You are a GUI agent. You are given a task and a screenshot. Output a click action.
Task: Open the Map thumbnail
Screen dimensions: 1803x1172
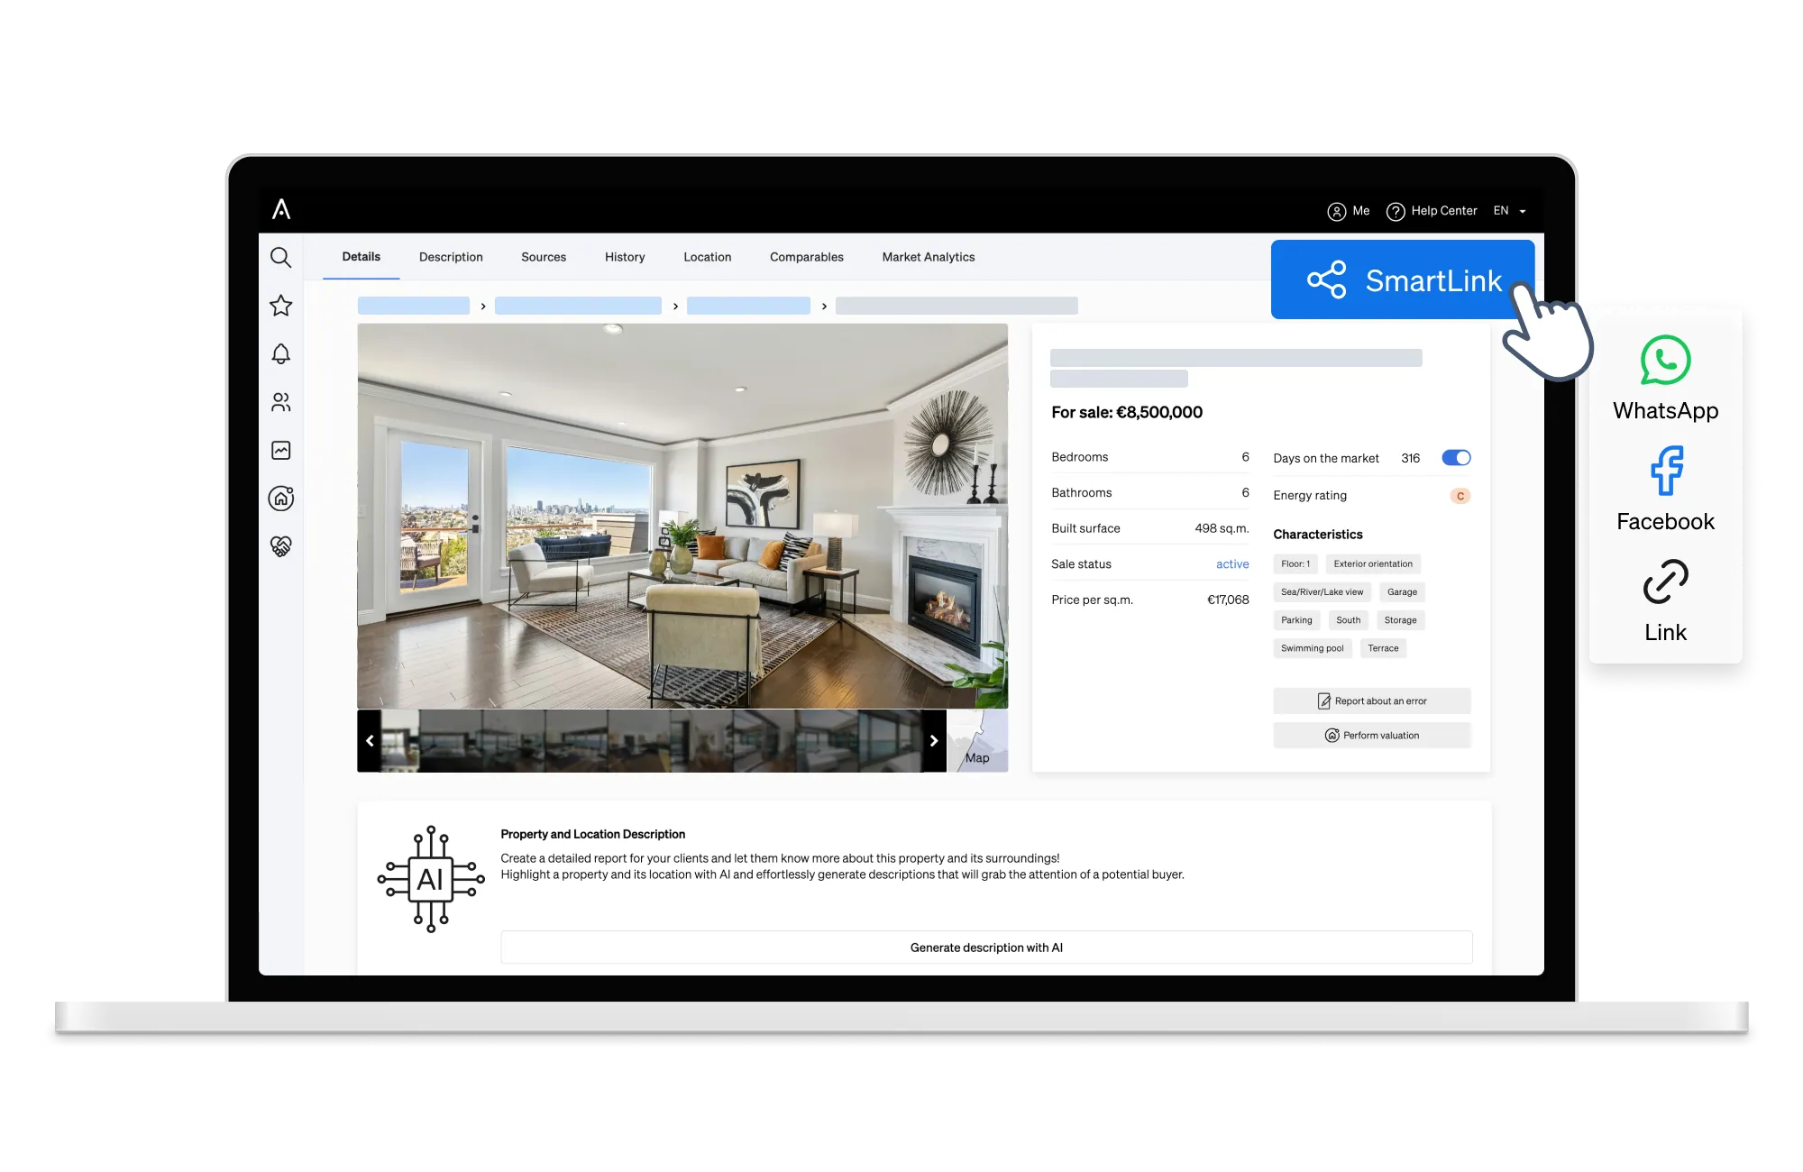[977, 741]
